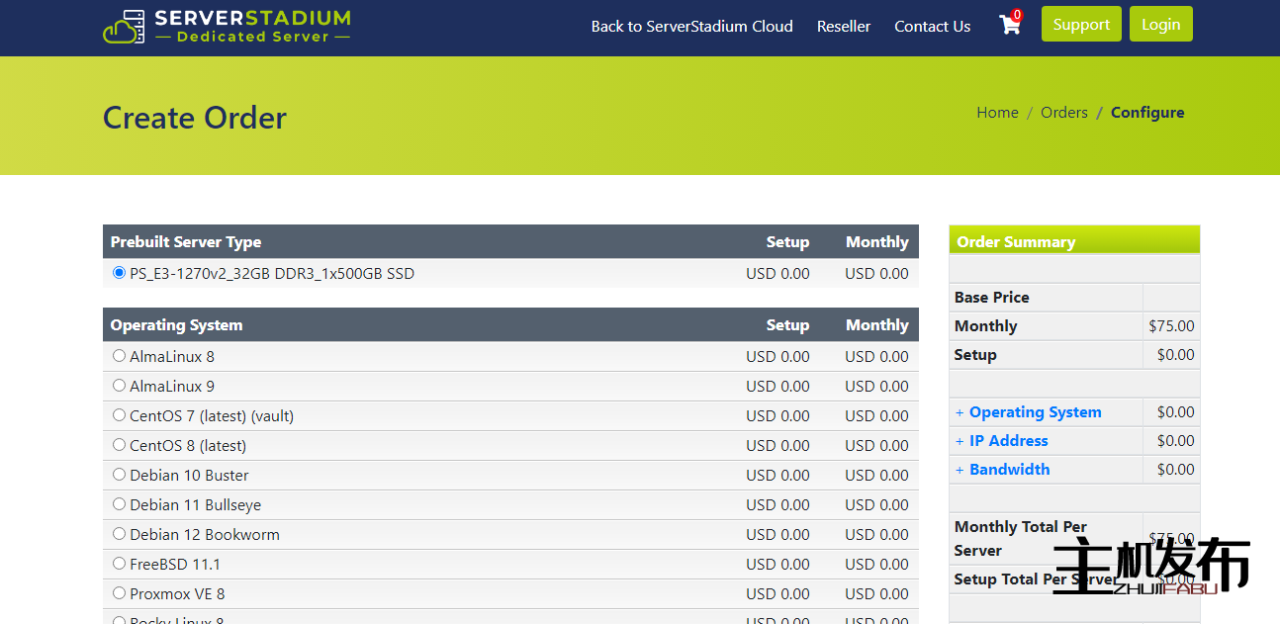Select FreeBSD 11.1 option
The width and height of the screenshot is (1280, 624).
(x=120, y=564)
